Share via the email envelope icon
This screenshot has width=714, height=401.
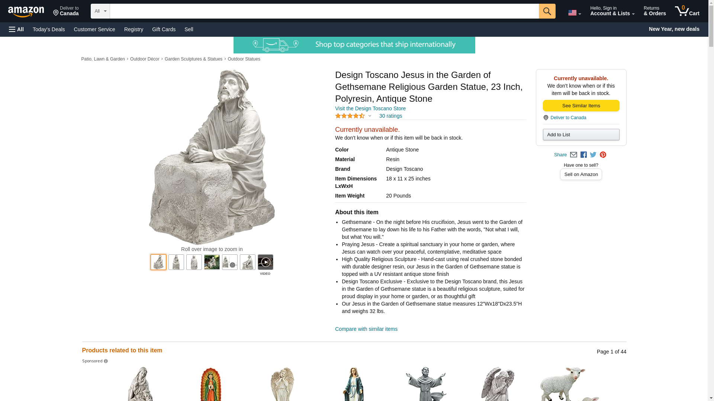point(573,155)
